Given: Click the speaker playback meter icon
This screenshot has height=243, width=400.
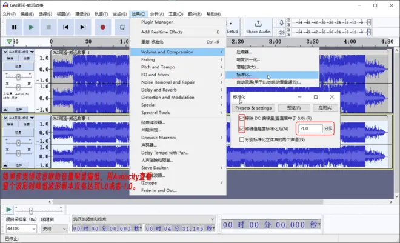Looking at the screenshot, I should [281, 32].
